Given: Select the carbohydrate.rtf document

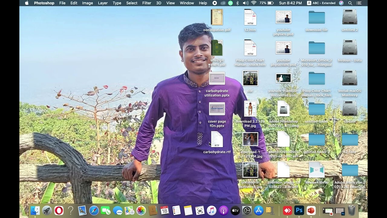Looking at the screenshot, I should click(217, 143).
